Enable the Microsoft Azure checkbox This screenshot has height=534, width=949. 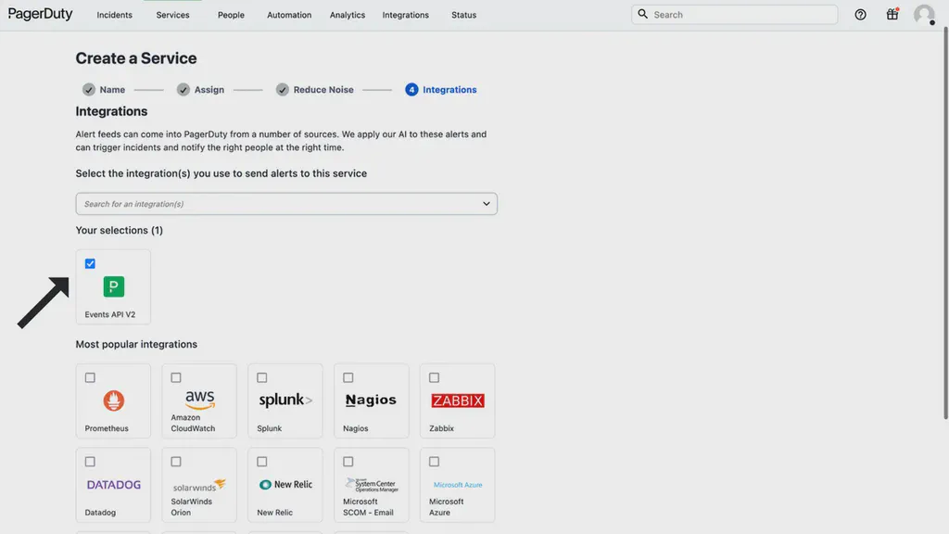pyautogui.click(x=434, y=461)
